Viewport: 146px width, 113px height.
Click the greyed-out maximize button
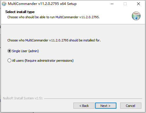click(x=125, y=4)
